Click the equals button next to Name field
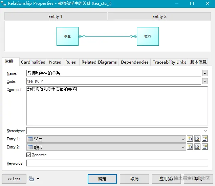This screenshot has height=186, width=215. (x=205, y=73)
